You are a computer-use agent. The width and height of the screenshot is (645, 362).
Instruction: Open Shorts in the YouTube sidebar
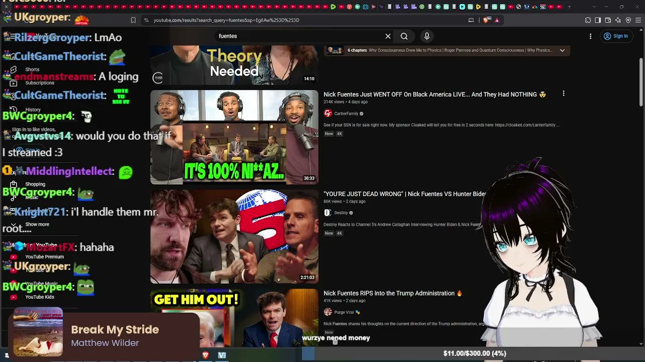tap(32, 69)
